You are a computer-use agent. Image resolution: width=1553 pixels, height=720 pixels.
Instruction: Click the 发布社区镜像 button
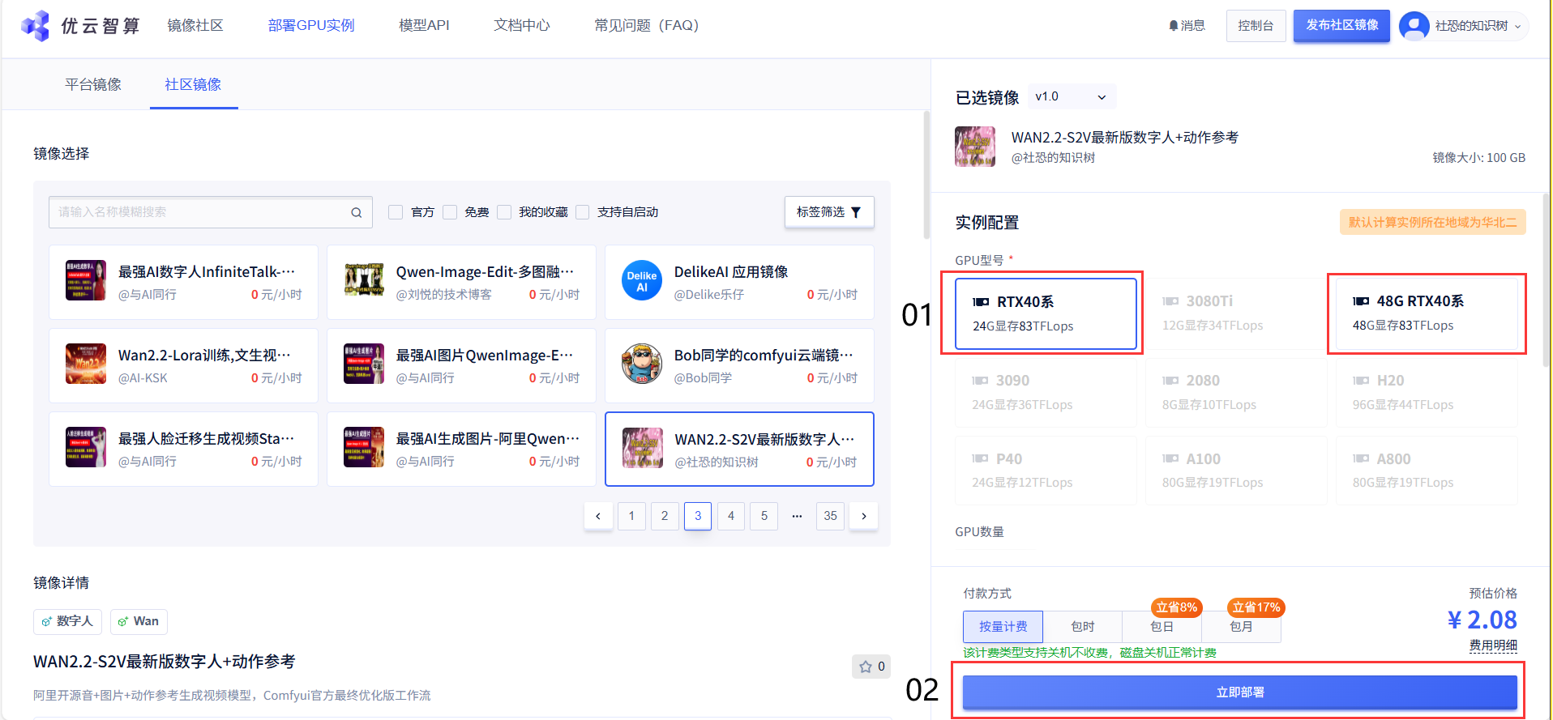(1341, 26)
